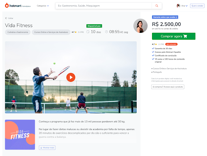Viewport: 207px width, 156px height.
Task: Expand description with Mostrar mais
Action: click(x=47, y=147)
